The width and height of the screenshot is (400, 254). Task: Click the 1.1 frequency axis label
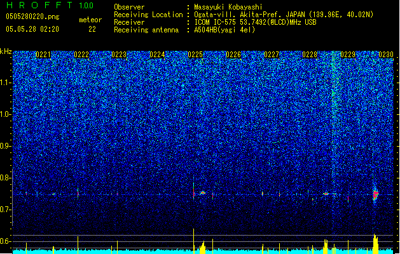coord(5,83)
